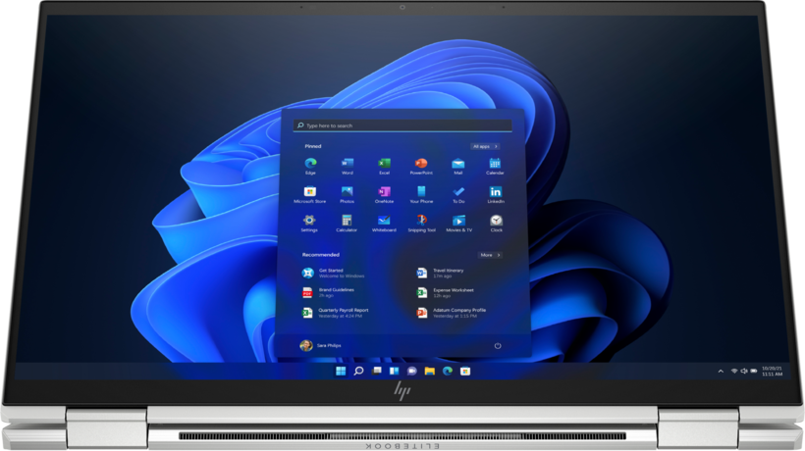The width and height of the screenshot is (805, 451).
Task: Open the Snipping Tool app
Action: [x=421, y=221]
